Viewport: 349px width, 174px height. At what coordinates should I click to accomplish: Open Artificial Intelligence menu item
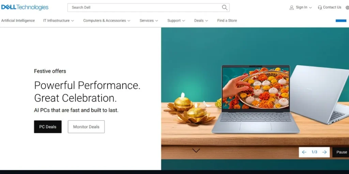point(18,20)
